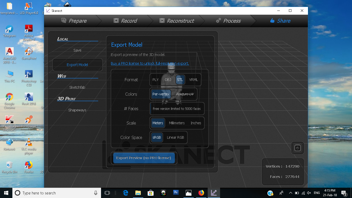Switch to the Reconstruct tab

[x=177, y=21]
